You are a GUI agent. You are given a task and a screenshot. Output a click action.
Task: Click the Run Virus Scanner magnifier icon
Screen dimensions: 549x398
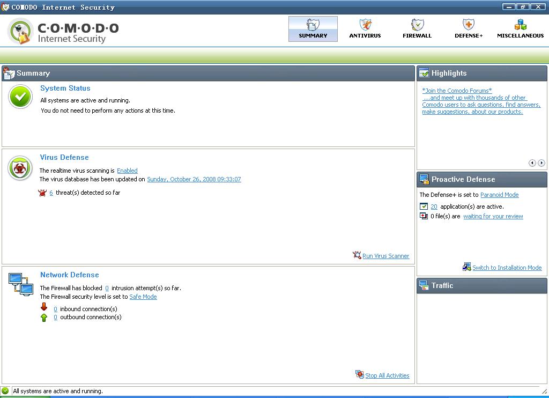click(x=357, y=255)
